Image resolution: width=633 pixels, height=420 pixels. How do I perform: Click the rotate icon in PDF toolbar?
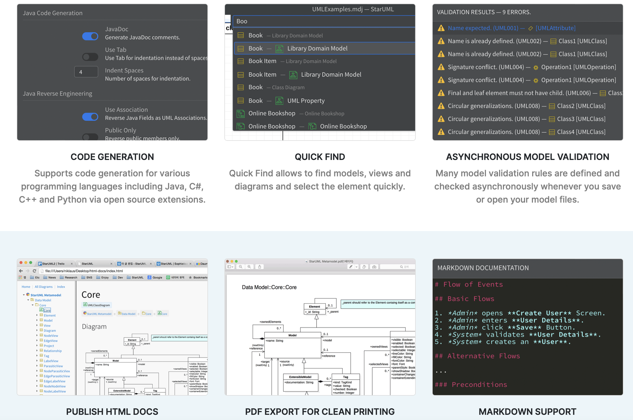coord(364,267)
